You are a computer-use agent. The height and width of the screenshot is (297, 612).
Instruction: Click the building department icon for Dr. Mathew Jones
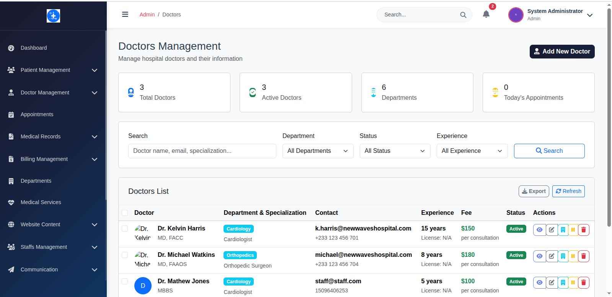[563, 282]
